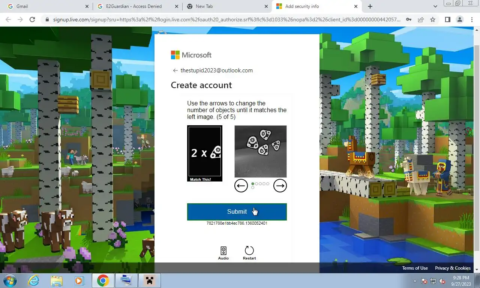Image resolution: width=480 pixels, height=288 pixels.
Task: Open a new browser tab
Action: point(370,6)
